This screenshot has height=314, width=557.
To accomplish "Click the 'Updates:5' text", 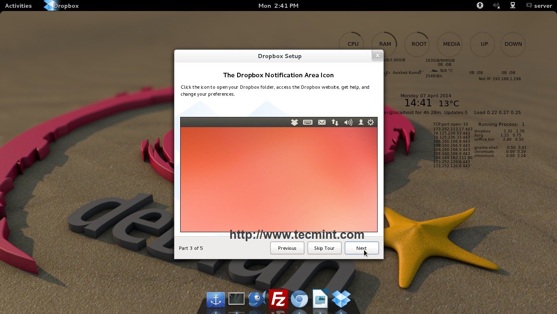I will [456, 112].
